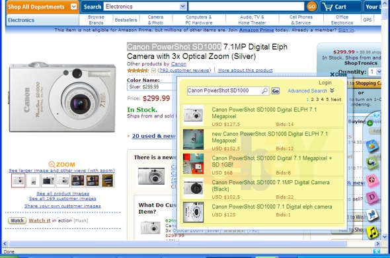Click the blue X icon atop the sidebar

(377, 115)
